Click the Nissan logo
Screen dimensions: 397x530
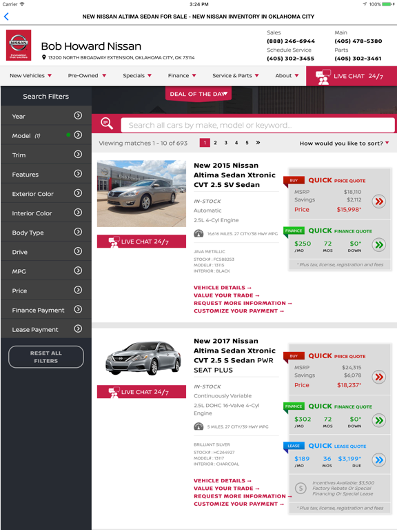tap(19, 46)
